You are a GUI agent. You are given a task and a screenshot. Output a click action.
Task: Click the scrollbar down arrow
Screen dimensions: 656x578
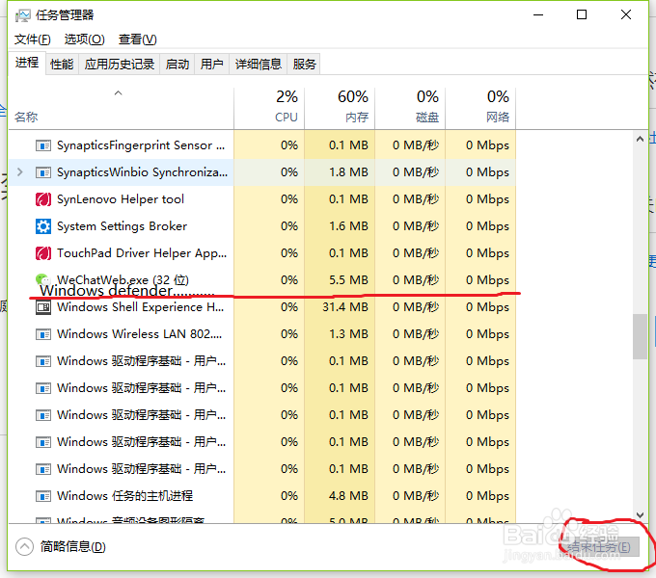click(640, 515)
